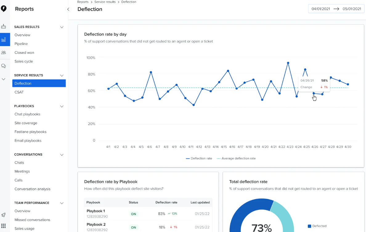Click the 4/30 last data point
Viewport: 366px width, 232px height.
click(x=348, y=84)
